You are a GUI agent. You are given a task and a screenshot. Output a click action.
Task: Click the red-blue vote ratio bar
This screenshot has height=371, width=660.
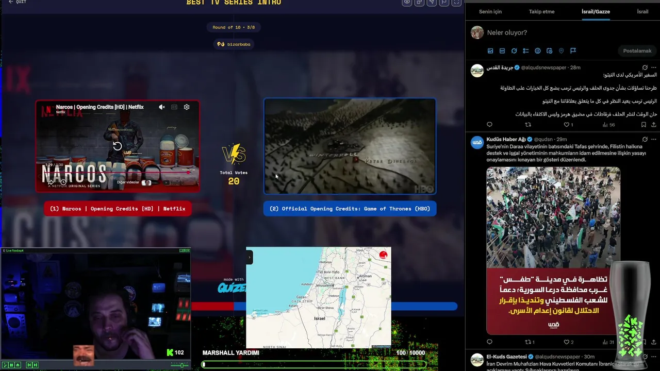point(324,306)
